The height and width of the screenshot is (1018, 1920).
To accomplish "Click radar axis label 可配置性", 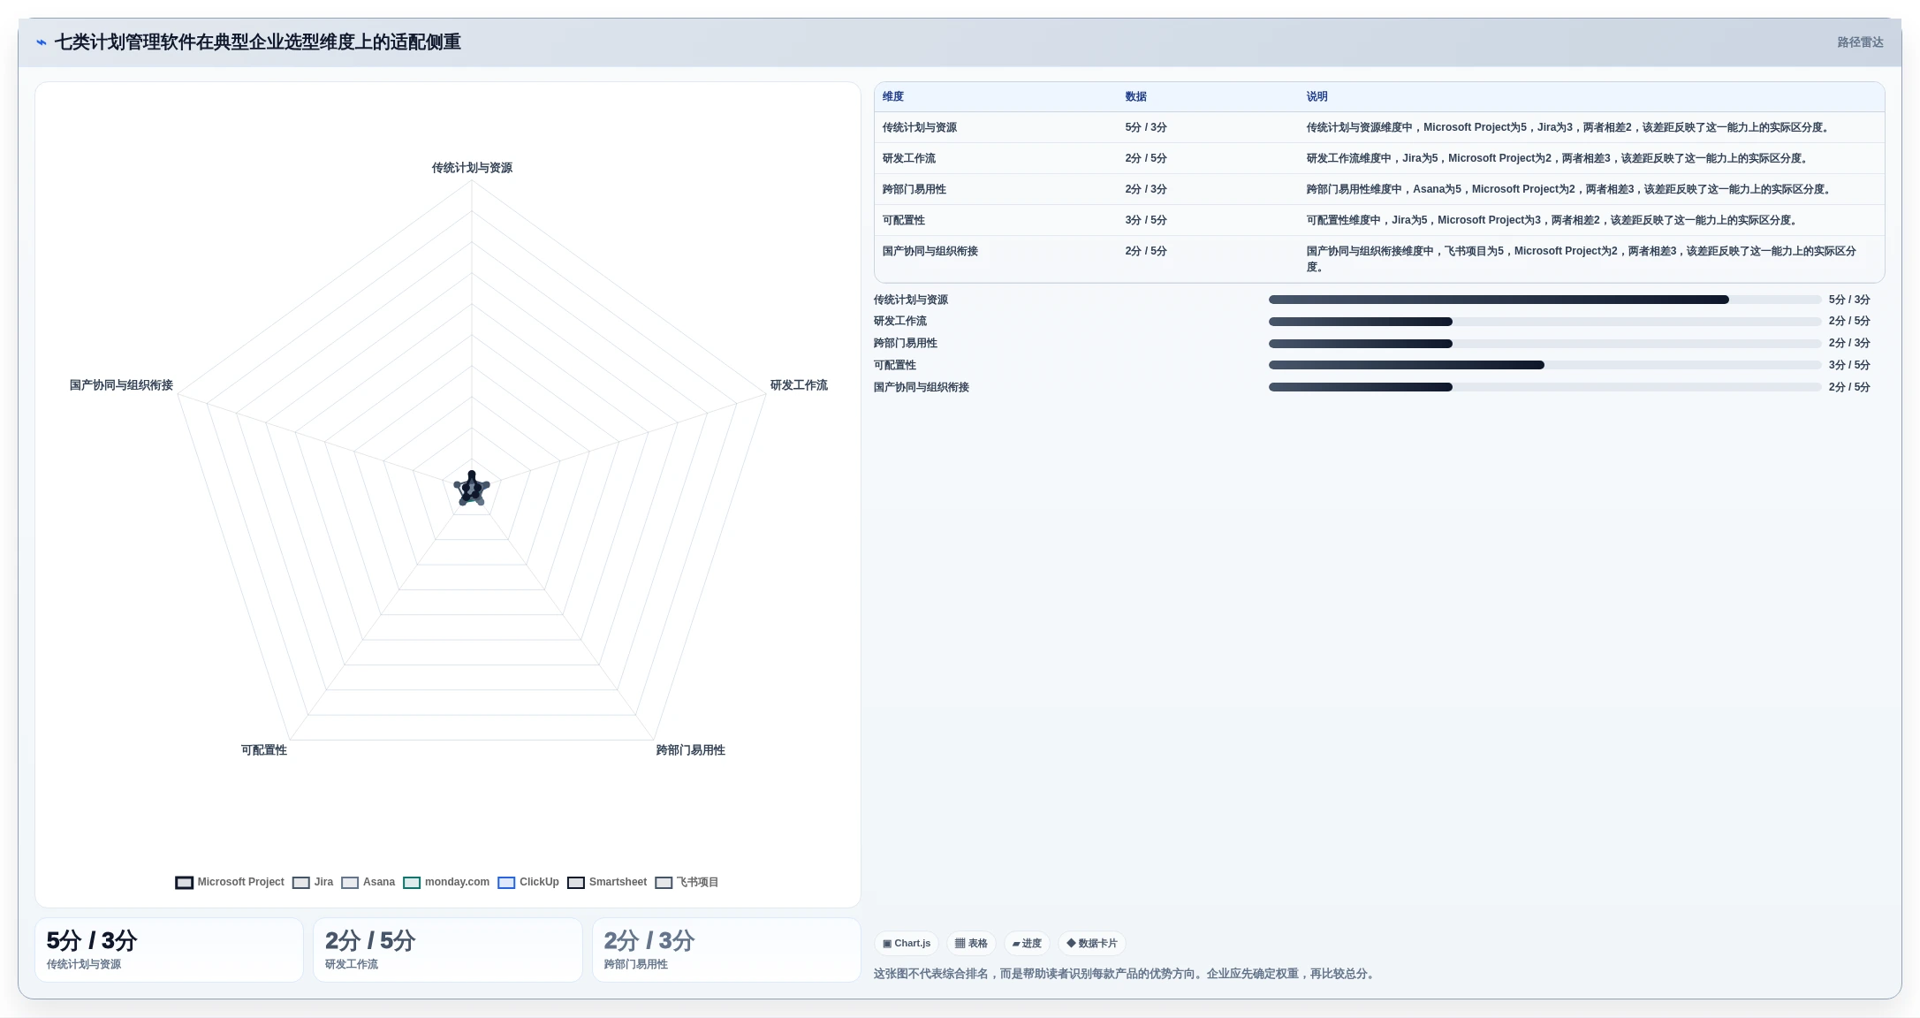I will click(264, 750).
